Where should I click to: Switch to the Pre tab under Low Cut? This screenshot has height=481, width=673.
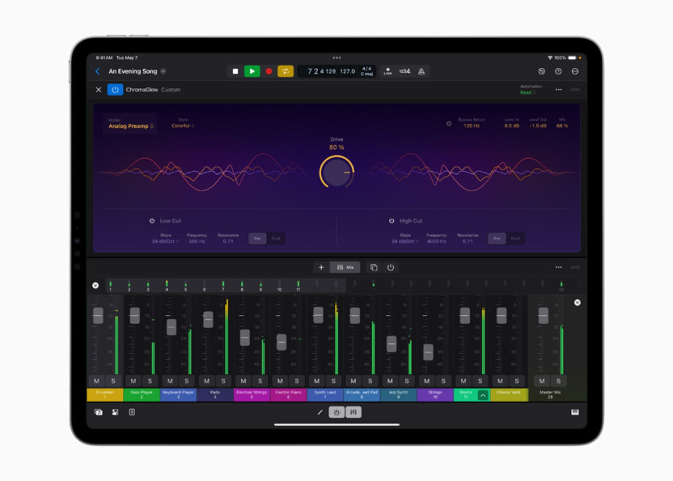[x=257, y=239]
